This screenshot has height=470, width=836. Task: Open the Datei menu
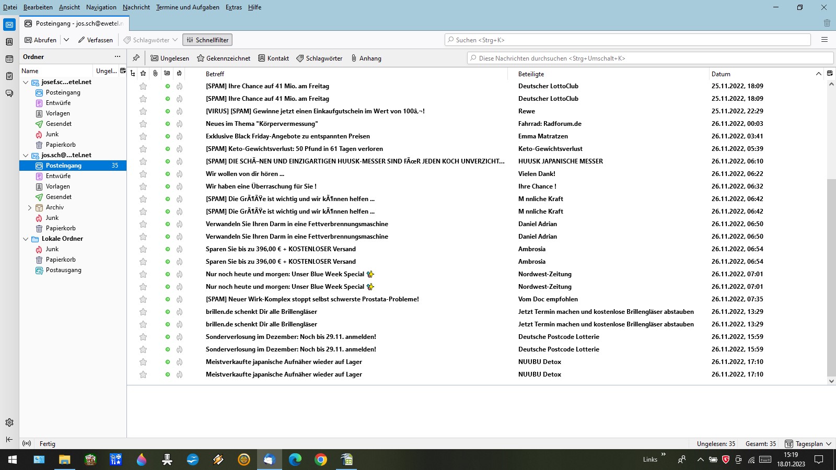(x=10, y=7)
